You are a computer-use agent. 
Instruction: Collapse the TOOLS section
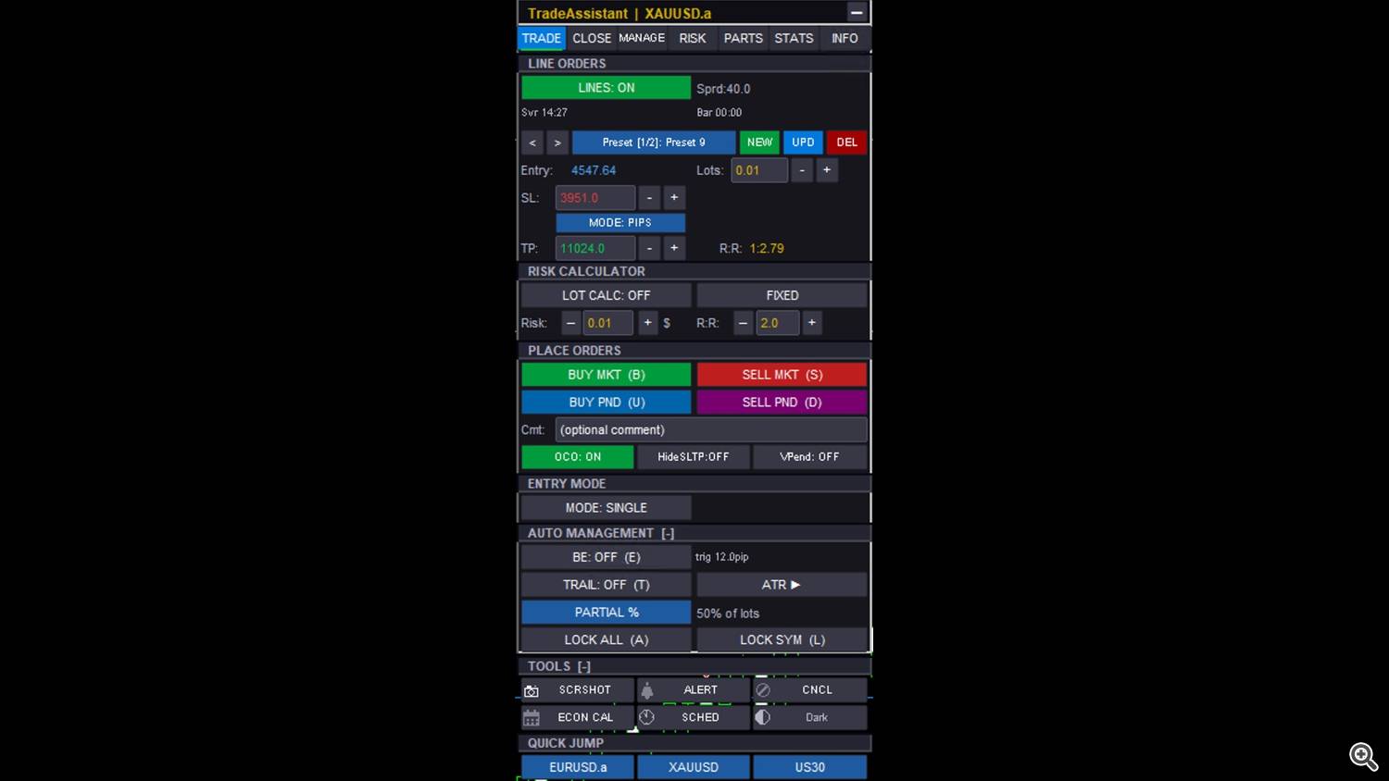583,666
